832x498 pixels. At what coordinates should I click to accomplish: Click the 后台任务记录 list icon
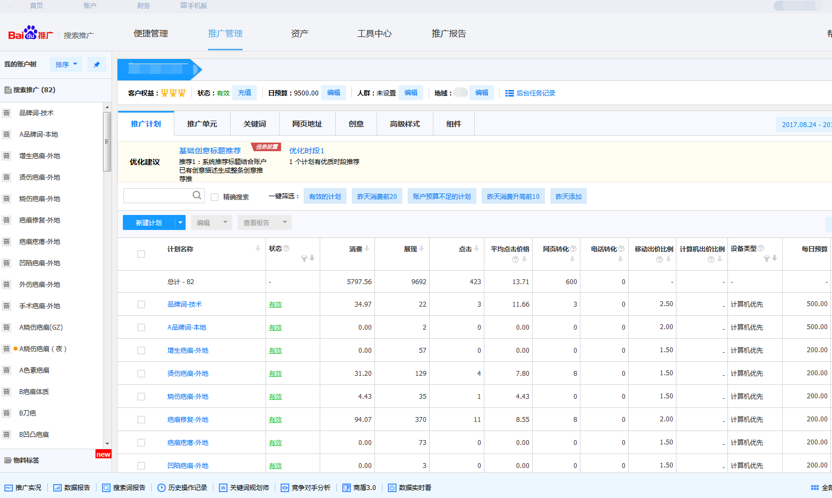(x=510, y=93)
